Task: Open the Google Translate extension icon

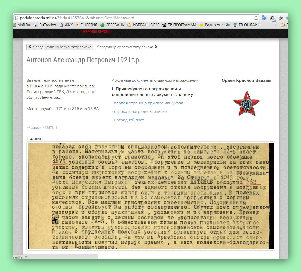Action: pos(264,18)
